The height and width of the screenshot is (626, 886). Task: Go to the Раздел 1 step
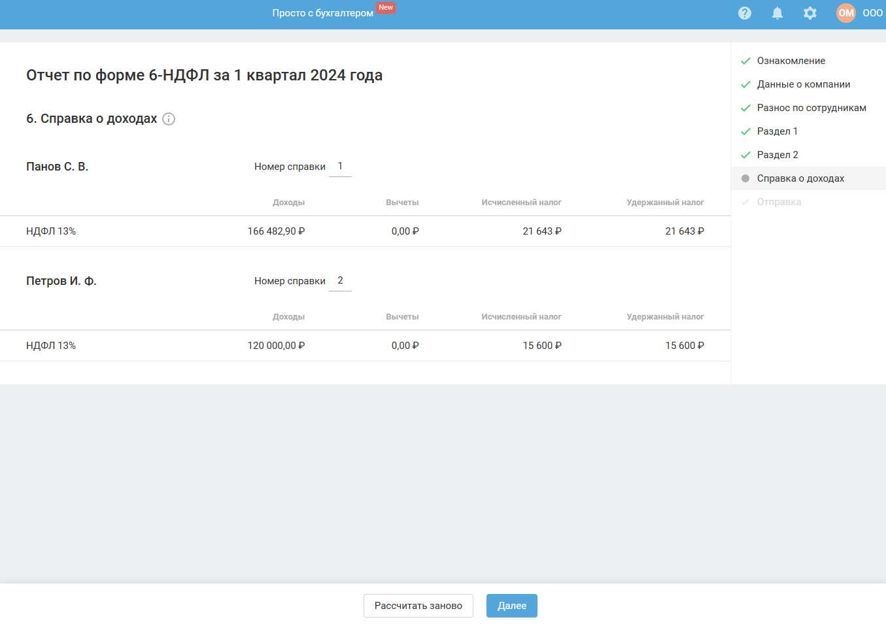777,131
